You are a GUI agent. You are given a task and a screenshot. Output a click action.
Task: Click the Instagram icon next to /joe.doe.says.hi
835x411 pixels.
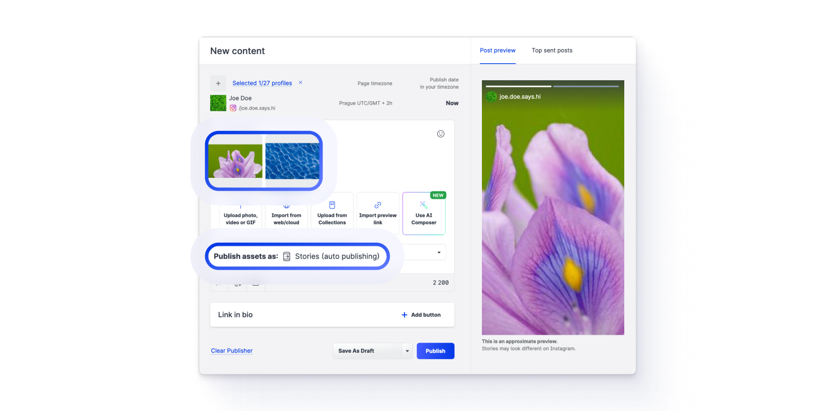pyautogui.click(x=233, y=108)
